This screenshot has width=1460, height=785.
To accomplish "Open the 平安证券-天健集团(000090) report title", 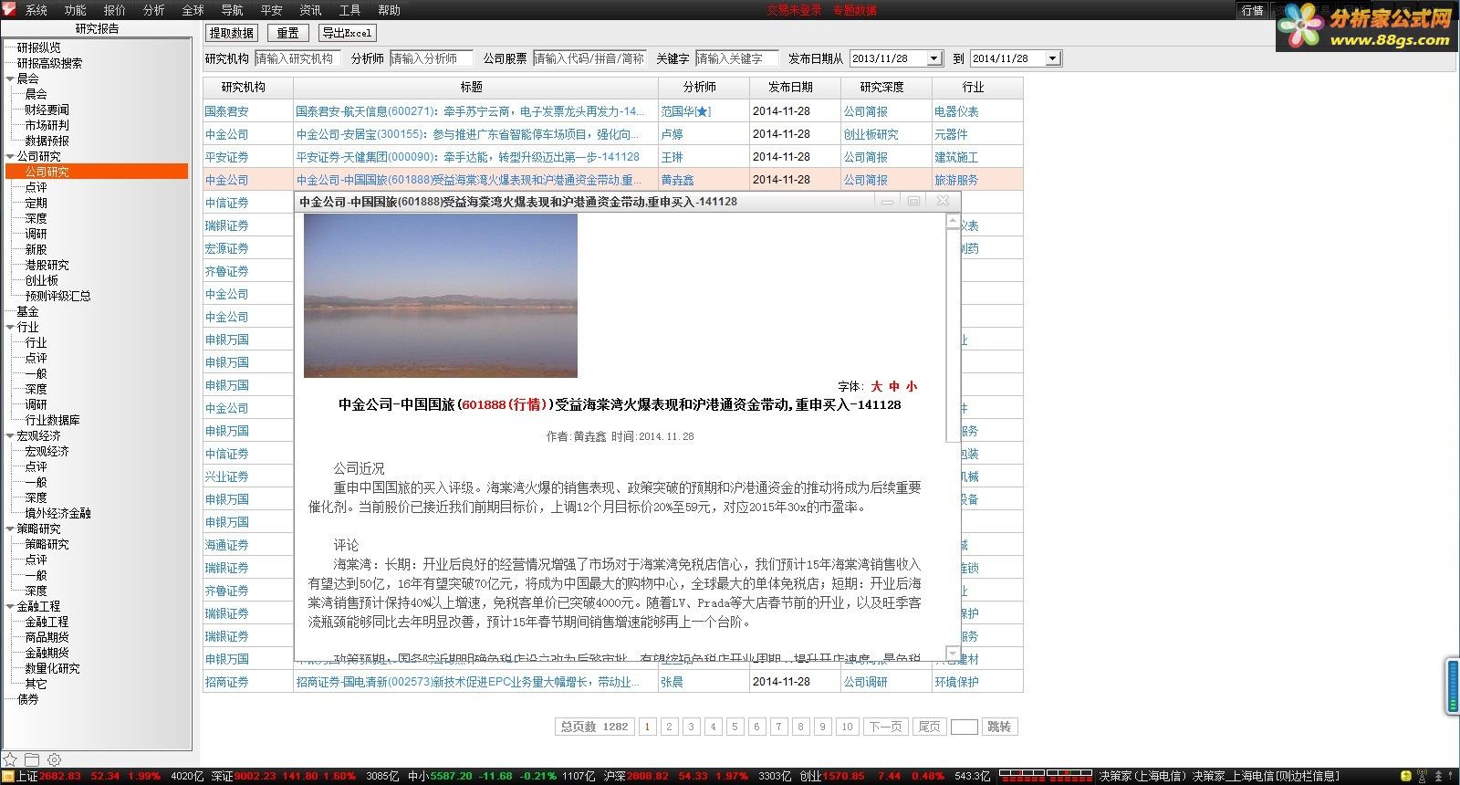I will click(x=467, y=157).
